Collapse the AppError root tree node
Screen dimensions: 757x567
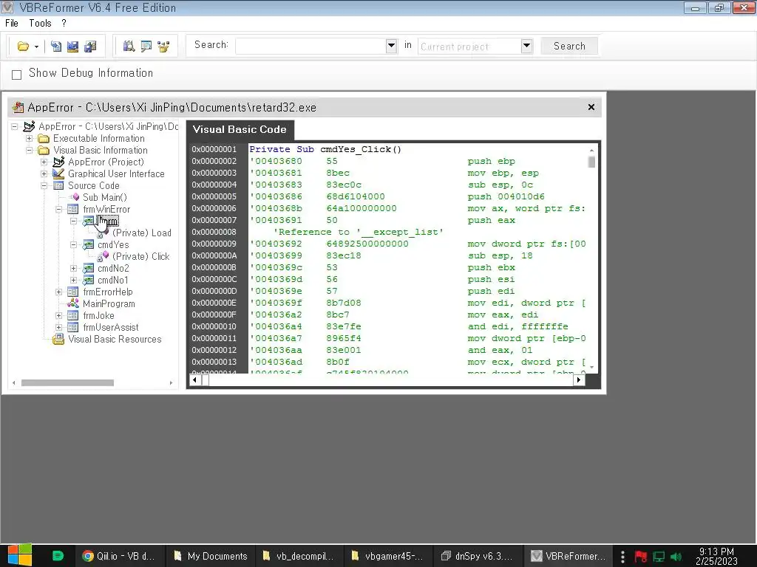[15, 127]
